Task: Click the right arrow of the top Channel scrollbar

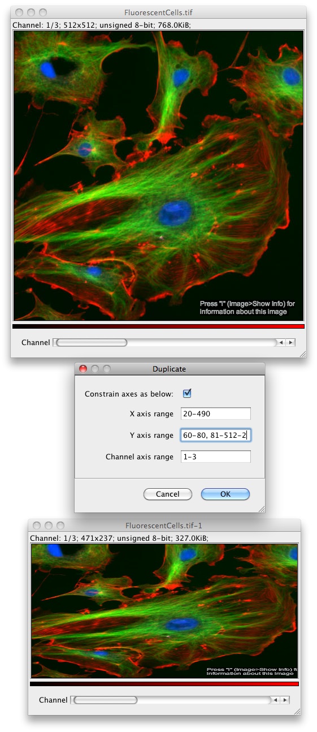Action: click(x=290, y=342)
